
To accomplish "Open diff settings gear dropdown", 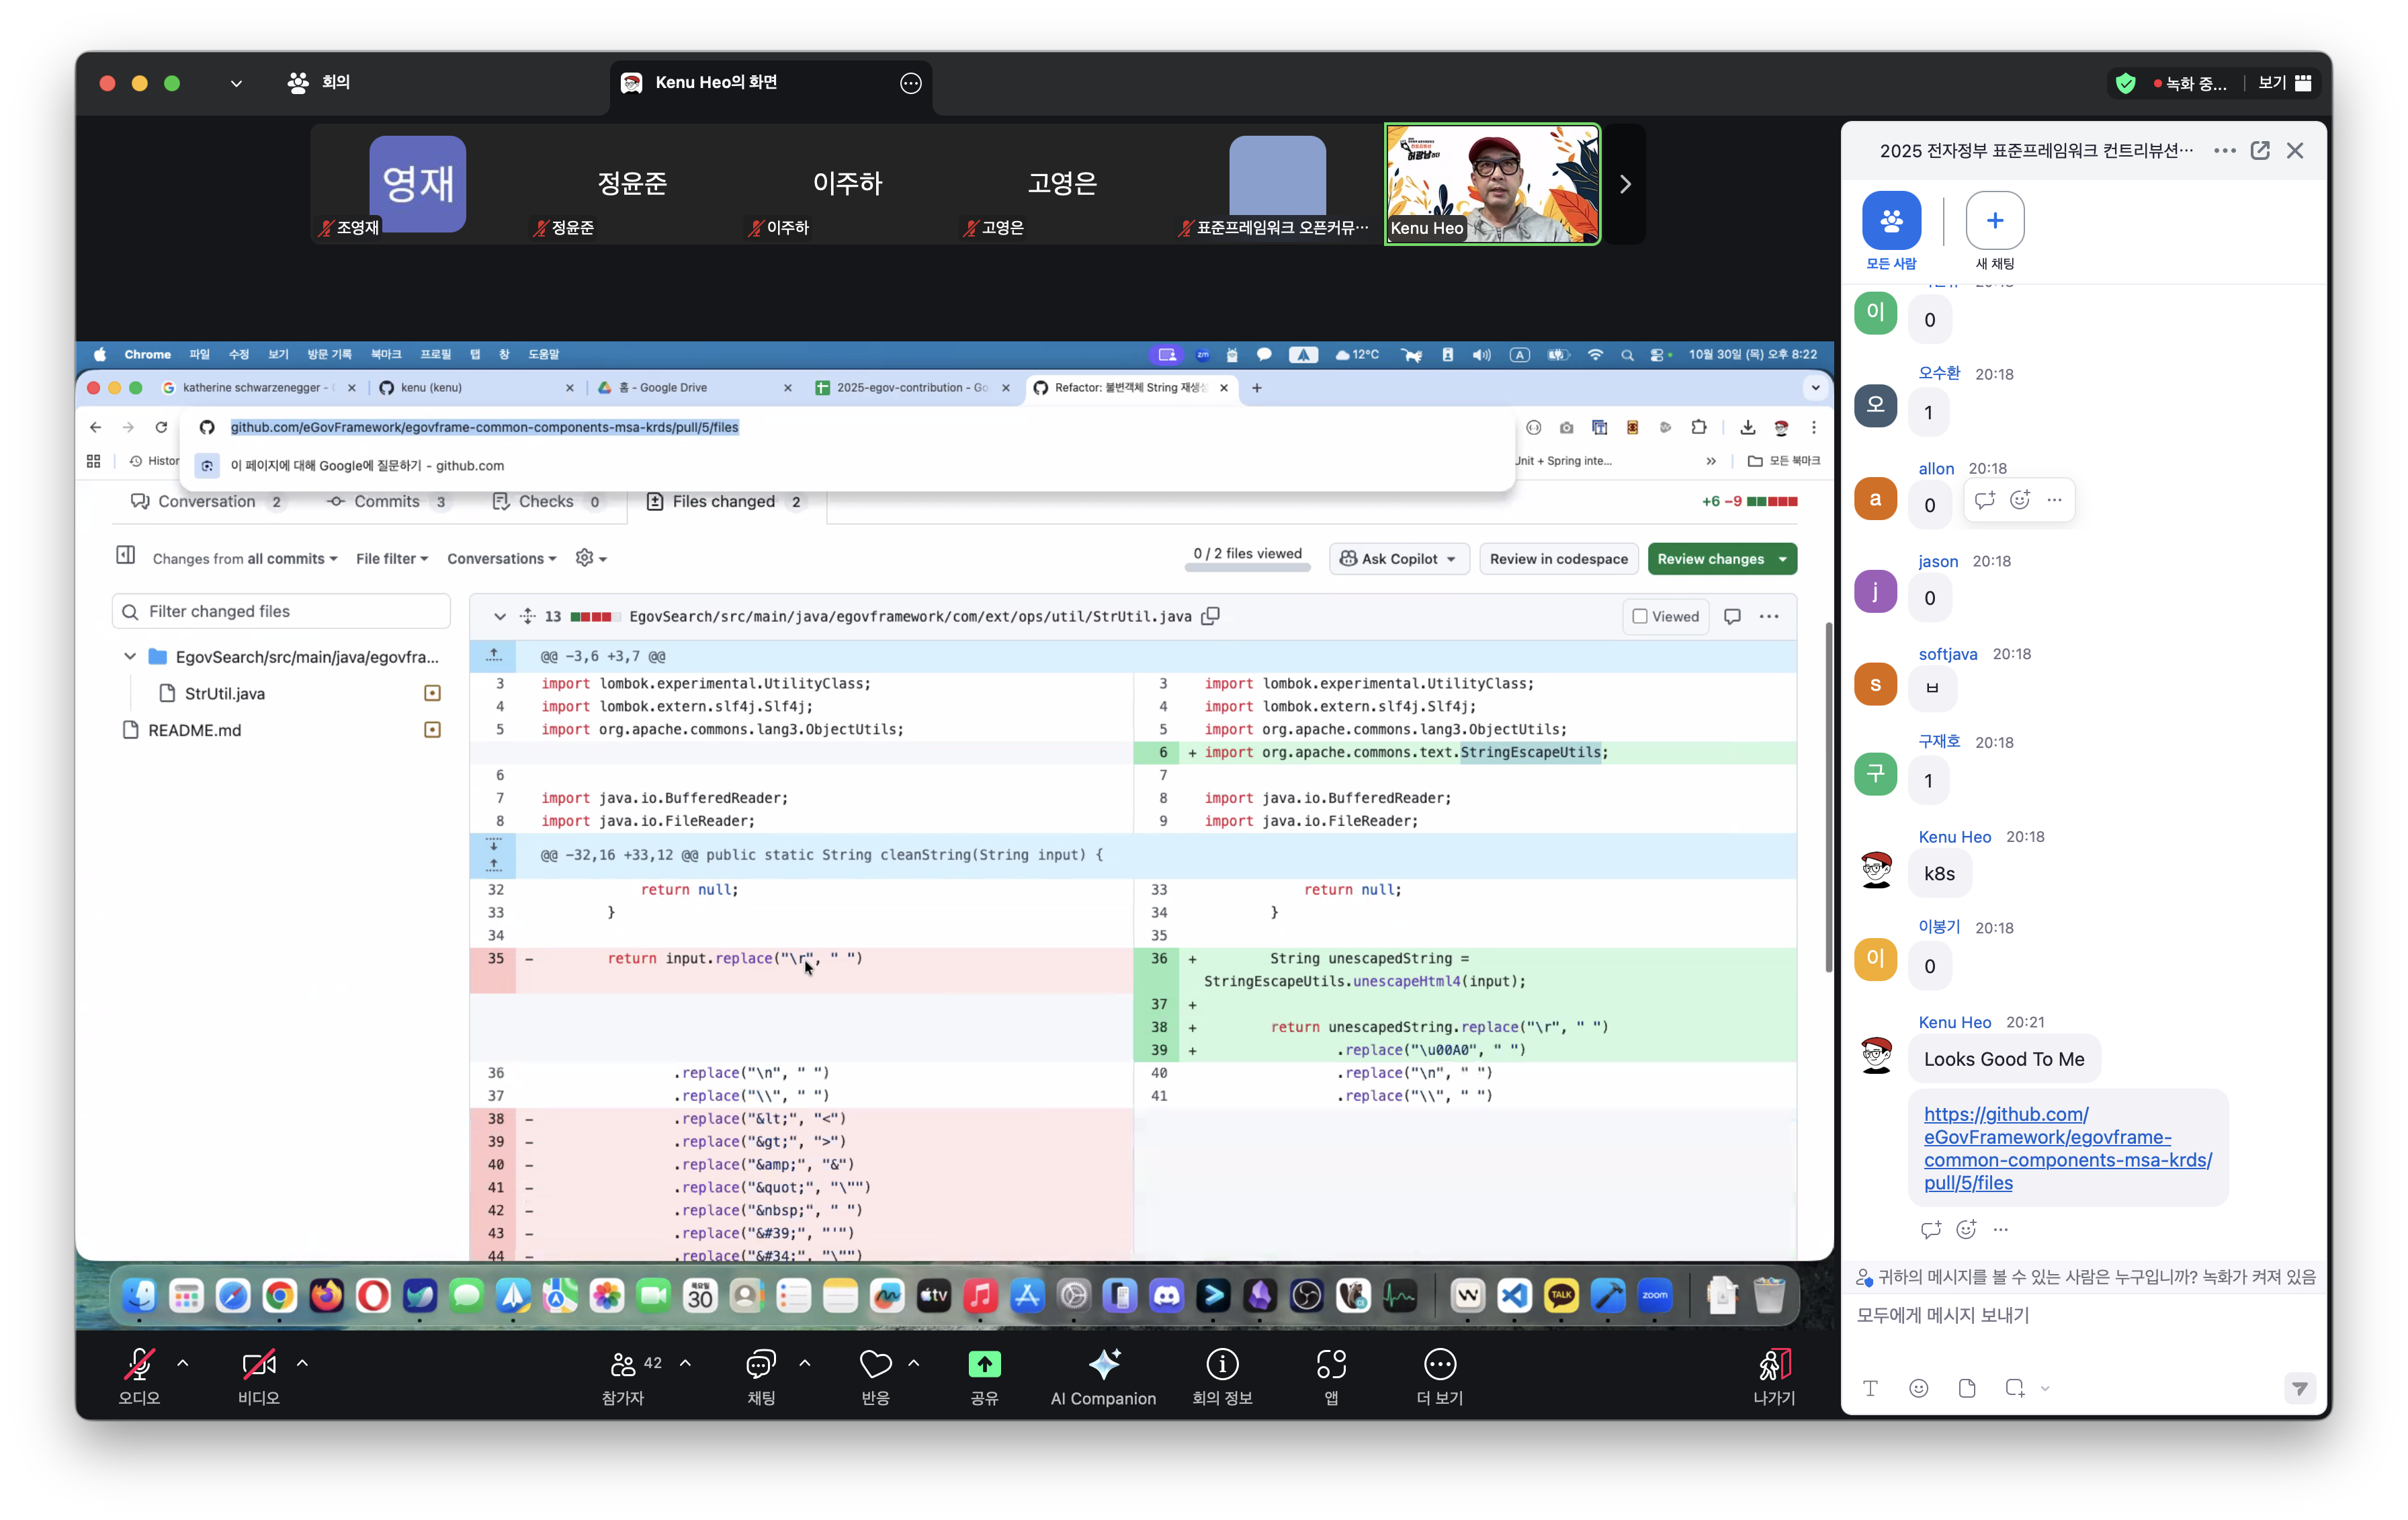I will [x=591, y=558].
